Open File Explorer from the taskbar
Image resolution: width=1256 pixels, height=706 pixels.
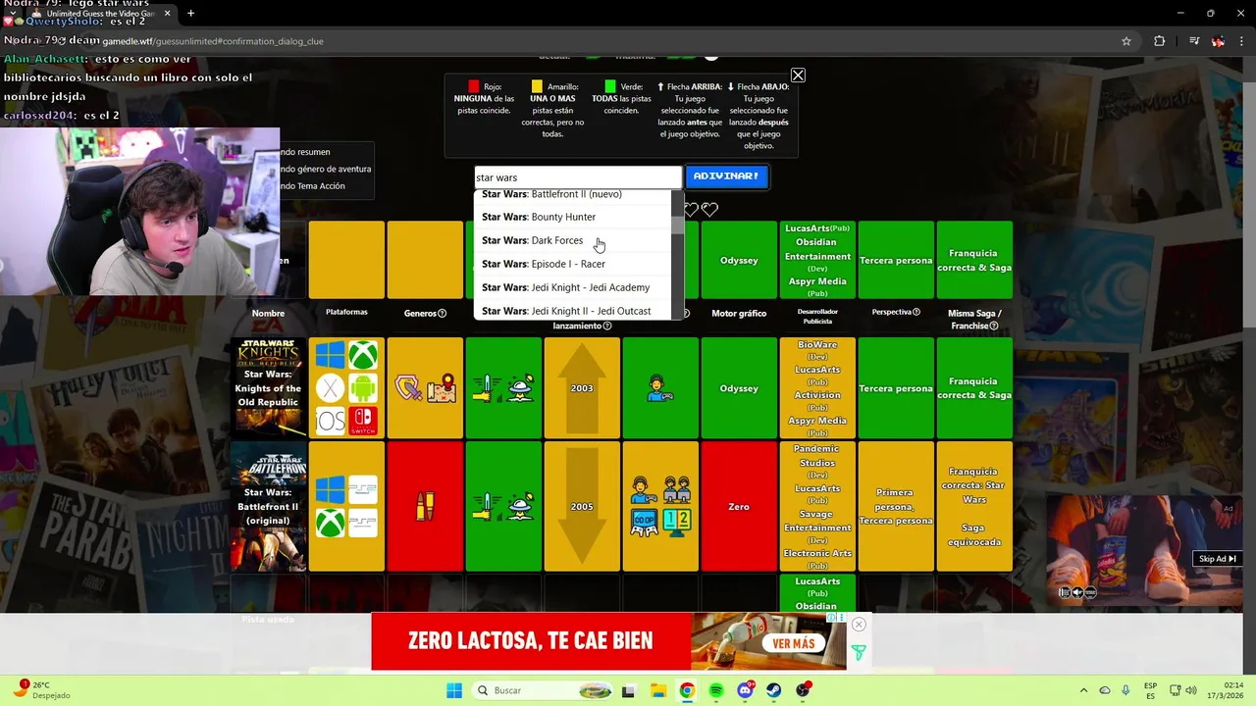click(657, 690)
